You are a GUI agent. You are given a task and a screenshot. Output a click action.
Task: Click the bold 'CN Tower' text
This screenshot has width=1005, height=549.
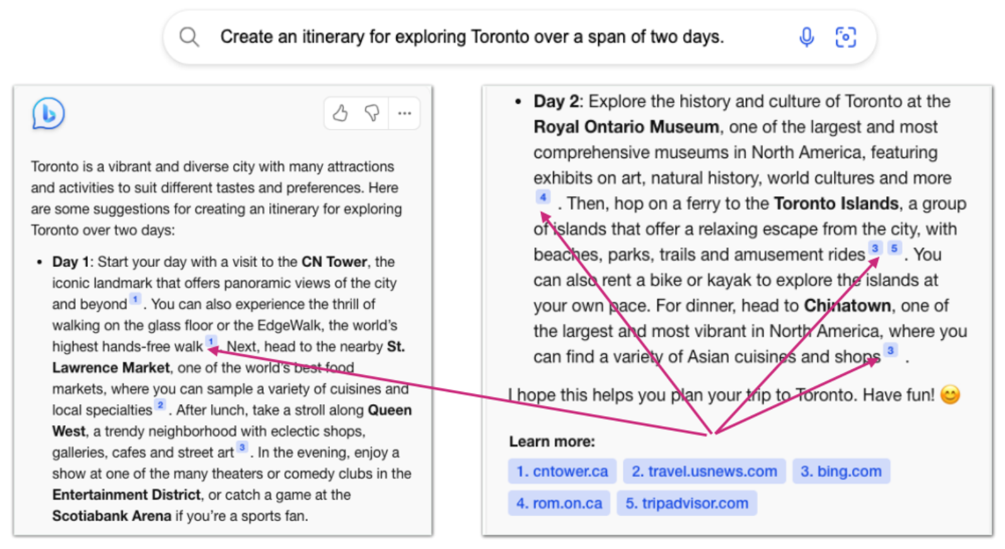334,262
